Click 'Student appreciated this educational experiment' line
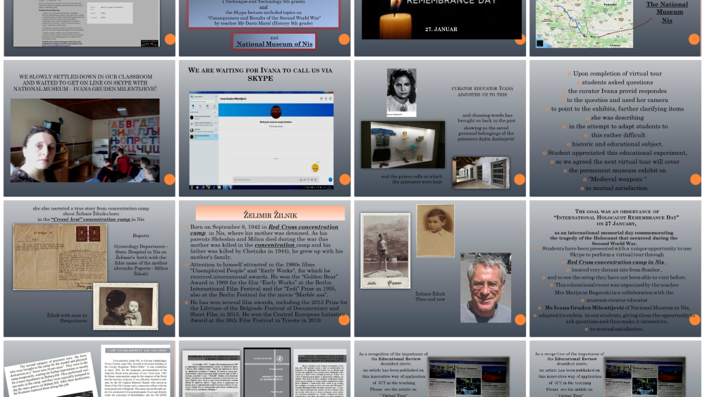Viewport: 705px width, 397px height. pyautogui.click(x=617, y=153)
